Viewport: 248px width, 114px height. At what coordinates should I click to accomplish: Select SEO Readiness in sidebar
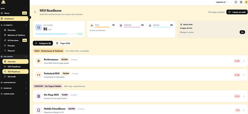point(15,72)
